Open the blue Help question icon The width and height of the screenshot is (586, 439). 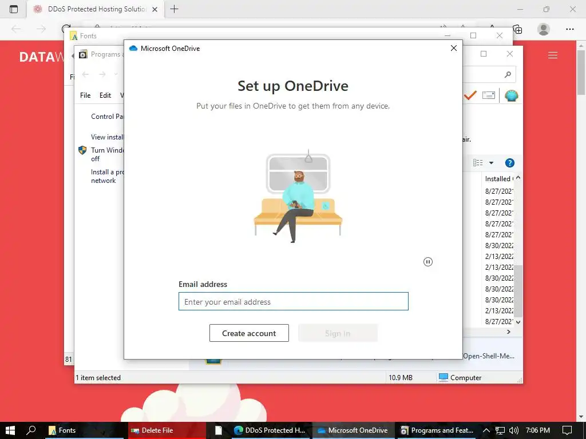click(x=510, y=163)
